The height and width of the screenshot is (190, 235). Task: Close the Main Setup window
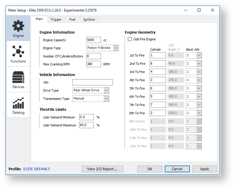(213, 10)
